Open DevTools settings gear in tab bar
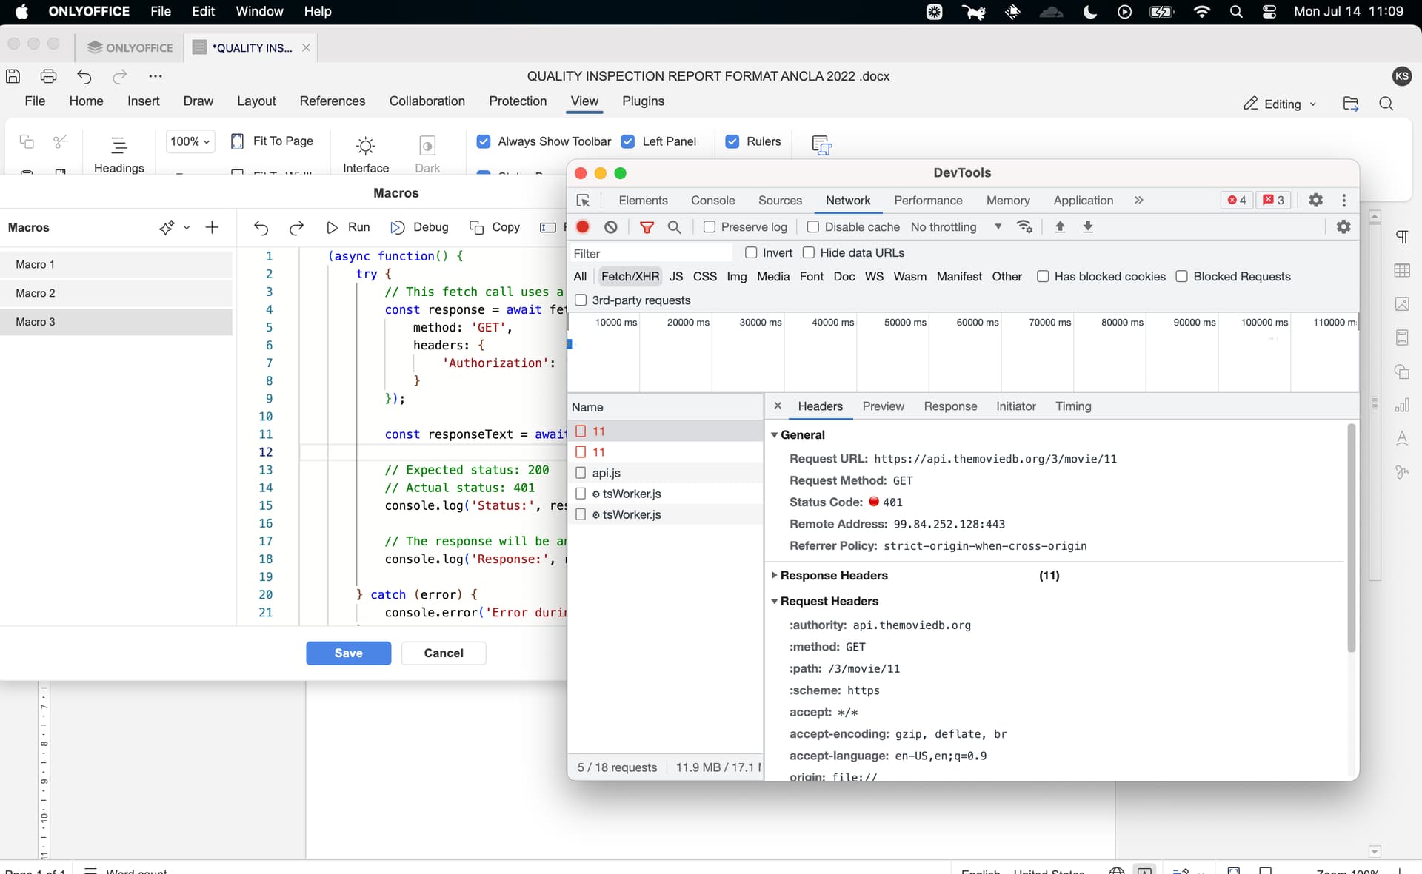Screen dimensions: 1422x874 click(x=1315, y=200)
